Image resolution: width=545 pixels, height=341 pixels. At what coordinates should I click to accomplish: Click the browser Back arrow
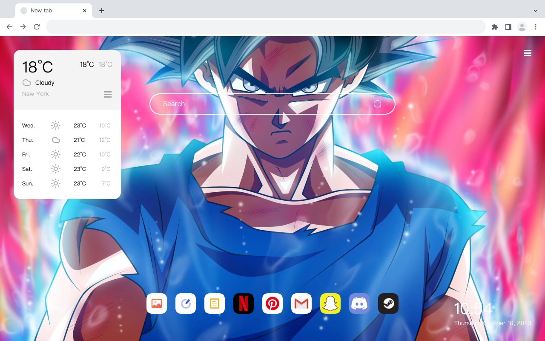9,27
